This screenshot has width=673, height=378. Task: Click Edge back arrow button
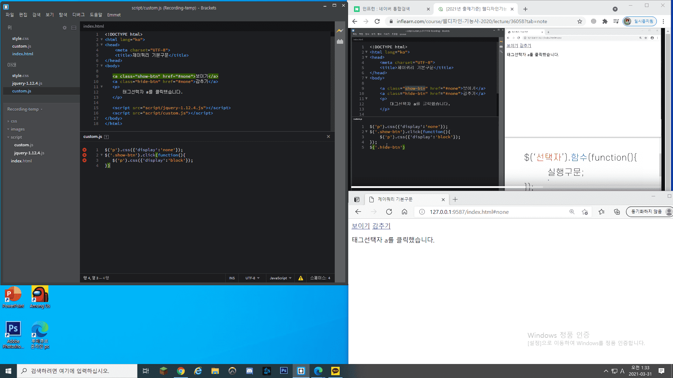[x=358, y=212]
